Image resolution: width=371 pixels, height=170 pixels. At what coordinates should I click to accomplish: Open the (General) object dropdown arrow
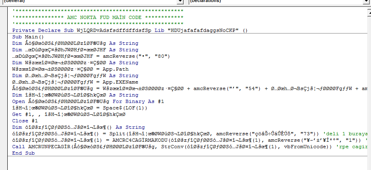[180, 2]
